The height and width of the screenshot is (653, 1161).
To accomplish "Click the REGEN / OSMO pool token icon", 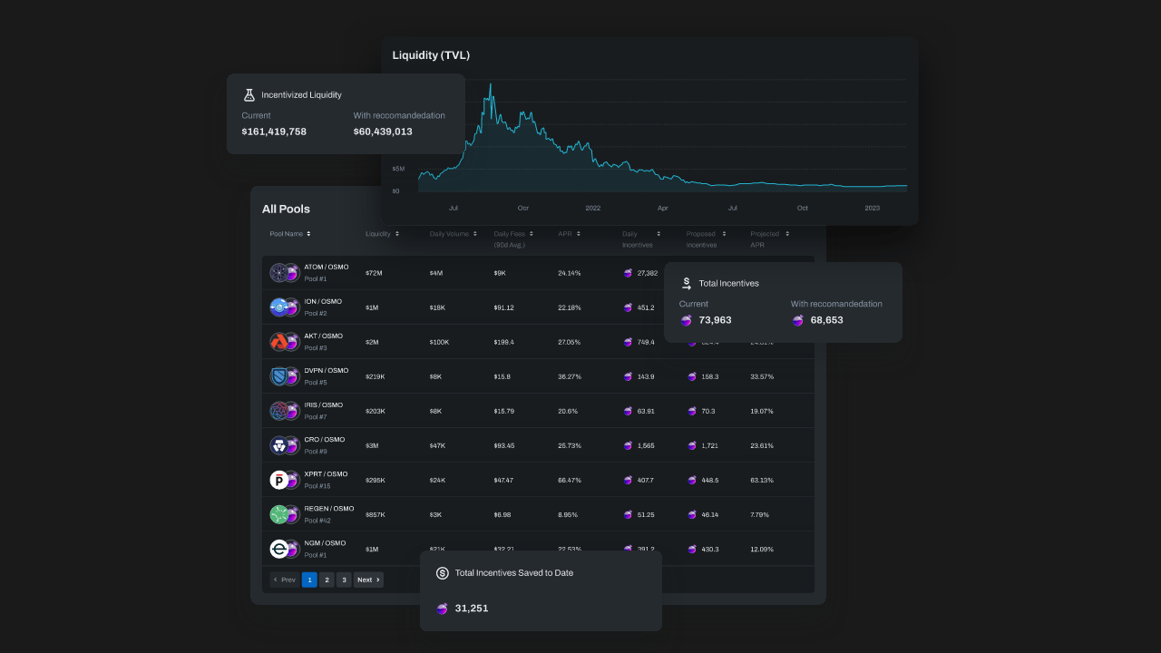I will (284, 514).
